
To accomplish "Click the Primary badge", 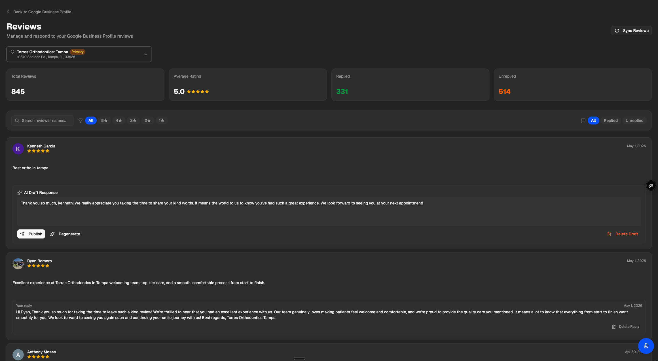I will pos(77,52).
